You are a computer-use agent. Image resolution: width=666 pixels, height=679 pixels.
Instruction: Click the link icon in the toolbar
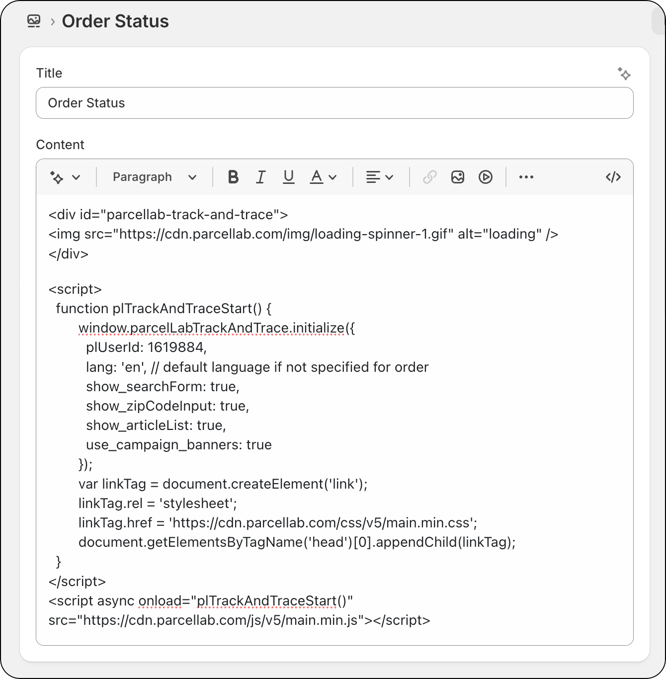click(428, 176)
